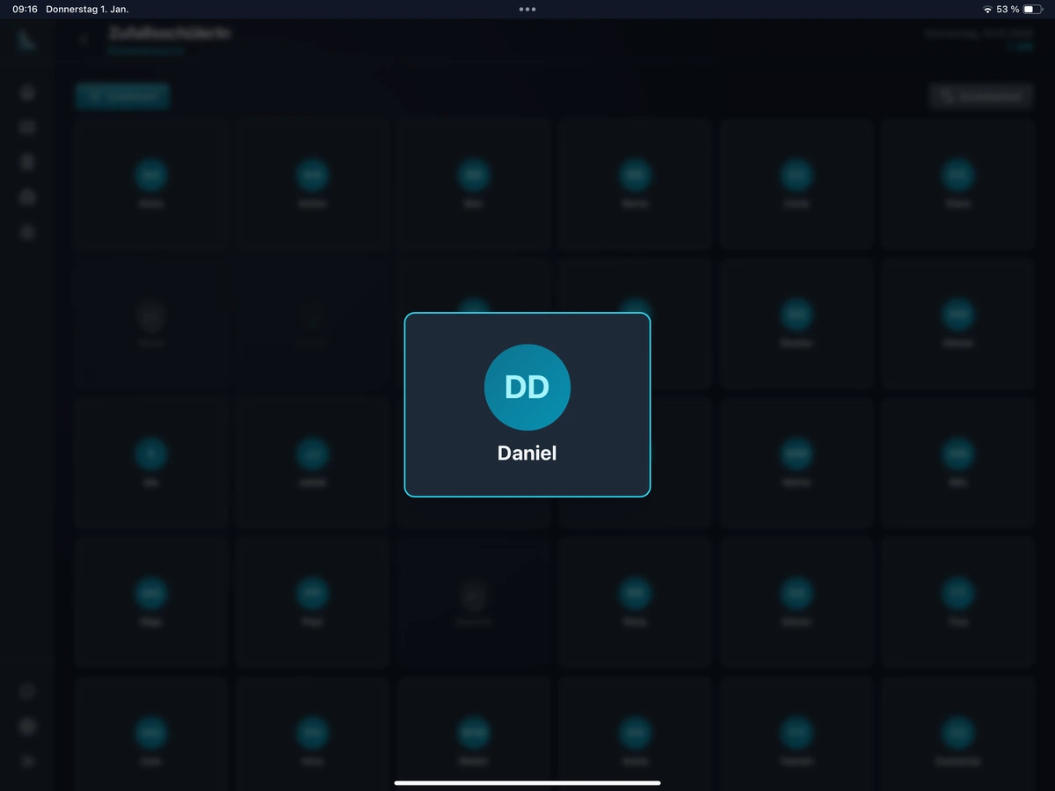Click the teal button below the page header
1055x791 pixels.
122,96
